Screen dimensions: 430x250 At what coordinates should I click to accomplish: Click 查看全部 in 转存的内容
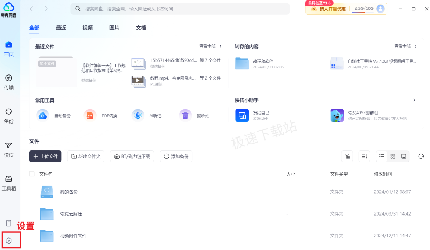coord(402,46)
